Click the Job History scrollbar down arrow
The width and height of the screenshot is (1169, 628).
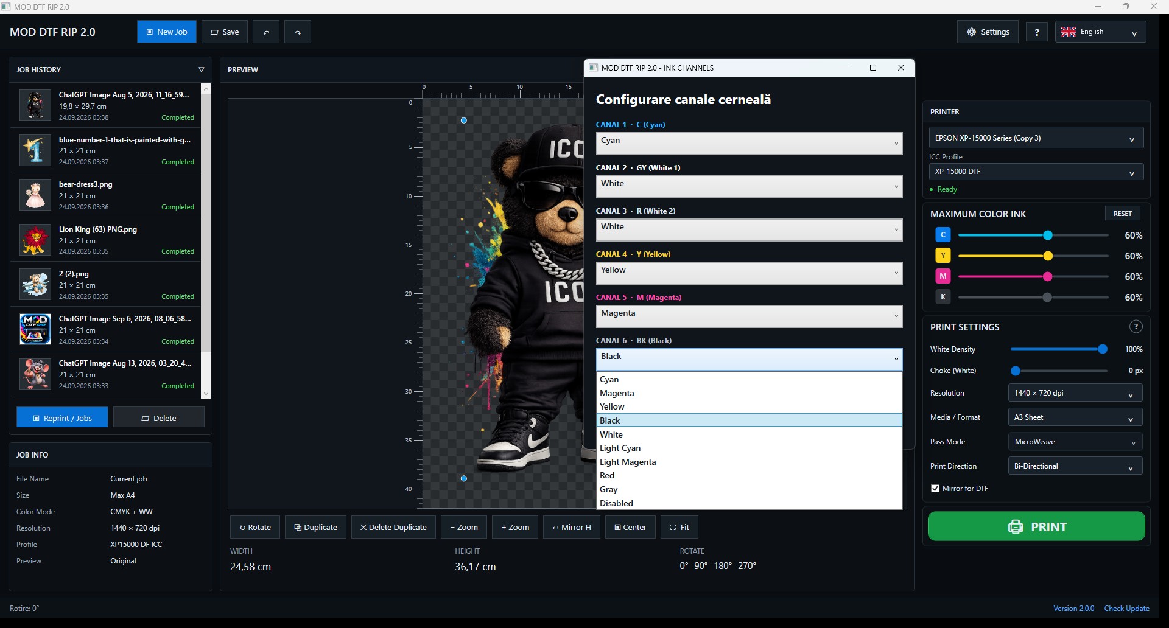point(206,394)
